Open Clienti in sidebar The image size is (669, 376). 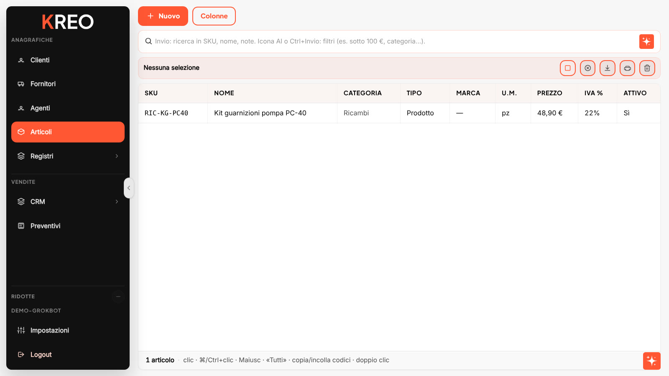[x=68, y=60]
